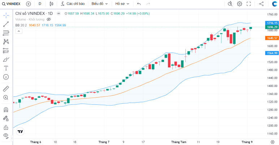Redo the chart action
This screenshot has height=145, width=279.
[x=148, y=4]
